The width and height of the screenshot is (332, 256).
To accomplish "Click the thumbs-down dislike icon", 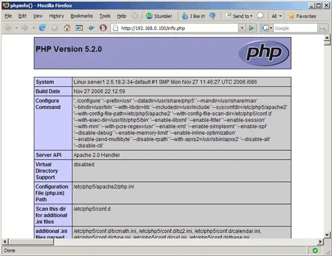I will (212, 16).
